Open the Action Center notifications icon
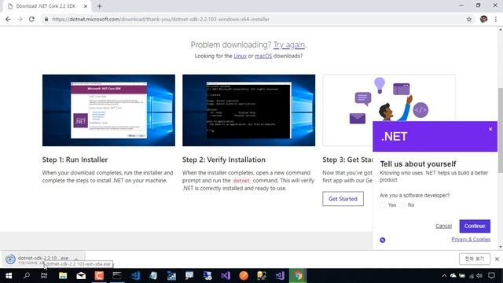The height and width of the screenshot is (283, 503). pos(491,276)
